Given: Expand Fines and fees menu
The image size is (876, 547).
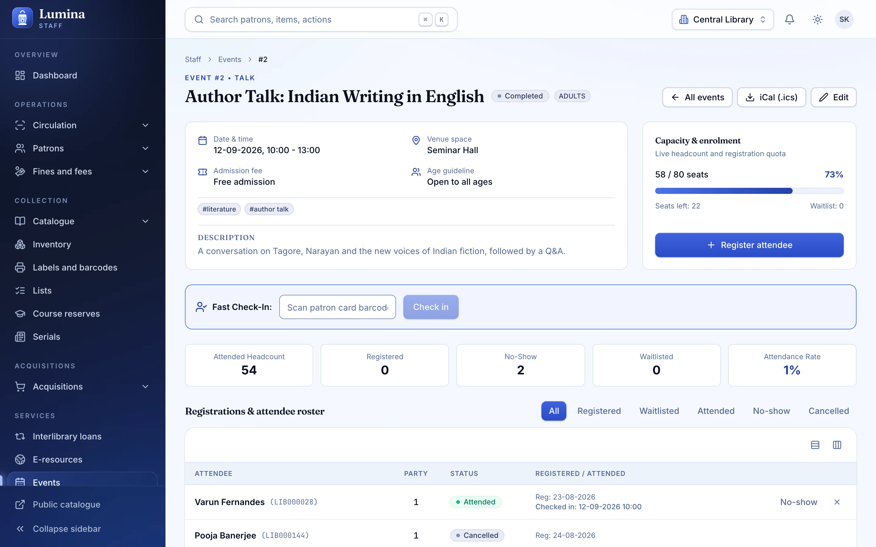Looking at the screenshot, I should click(82, 171).
